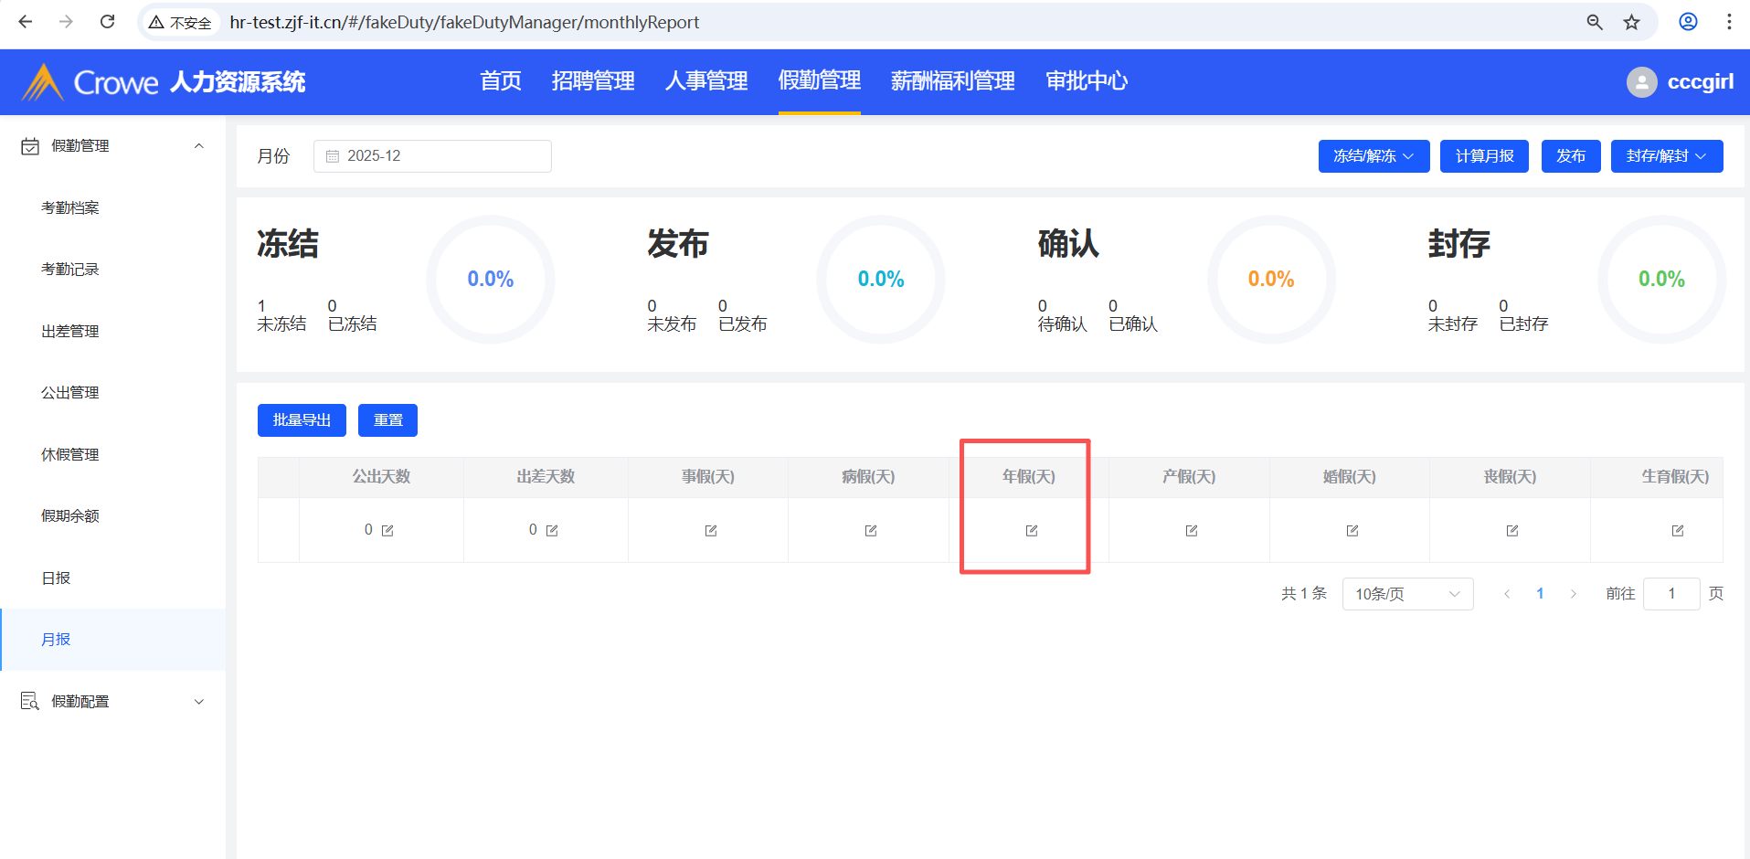Click the 月份 date field showing 2025-12
This screenshot has width=1750, height=859.
(432, 156)
